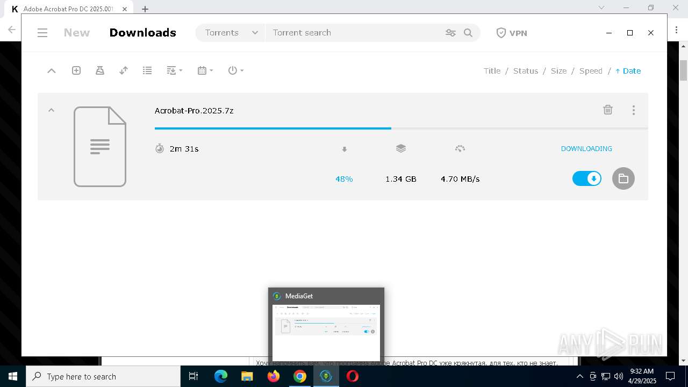Switch to list view icon
This screenshot has width=688, height=387.
147,70
